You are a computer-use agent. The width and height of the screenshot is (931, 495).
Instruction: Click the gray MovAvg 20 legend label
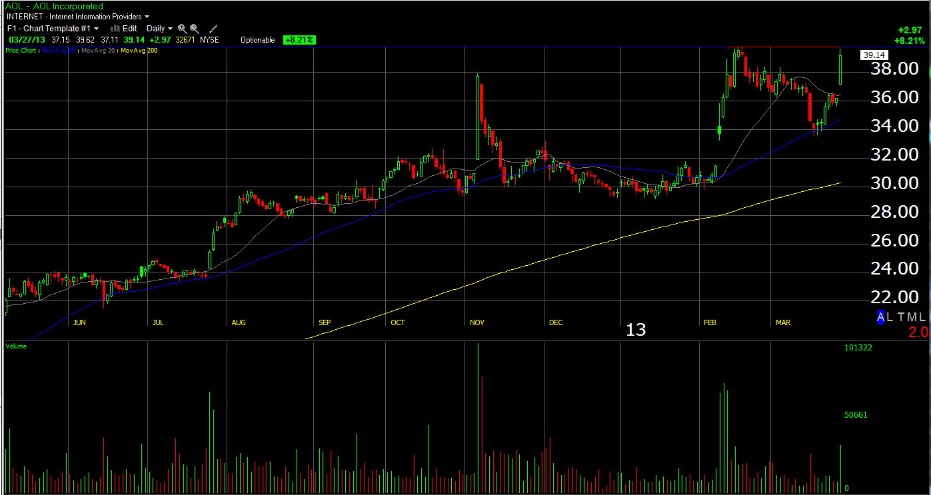point(97,51)
